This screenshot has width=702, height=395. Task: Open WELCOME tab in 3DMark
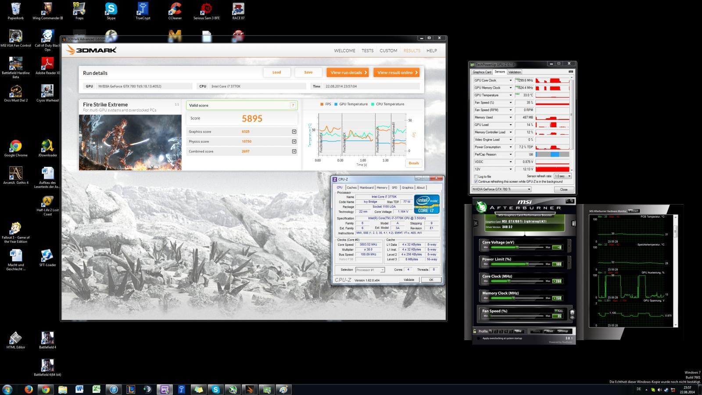(x=345, y=50)
